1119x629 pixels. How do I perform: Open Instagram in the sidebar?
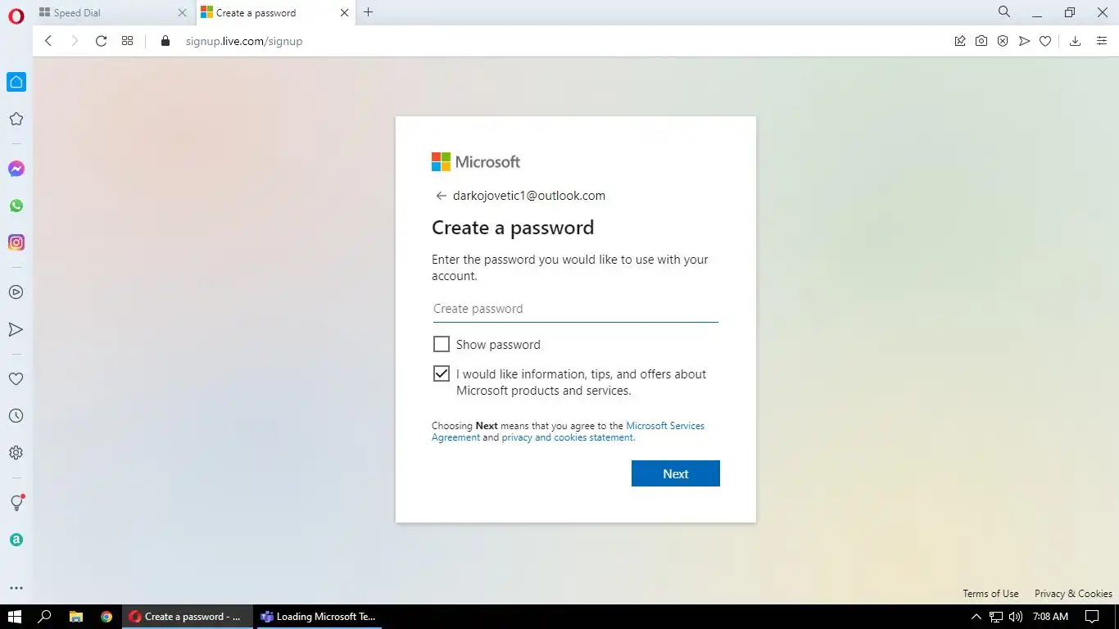click(16, 242)
